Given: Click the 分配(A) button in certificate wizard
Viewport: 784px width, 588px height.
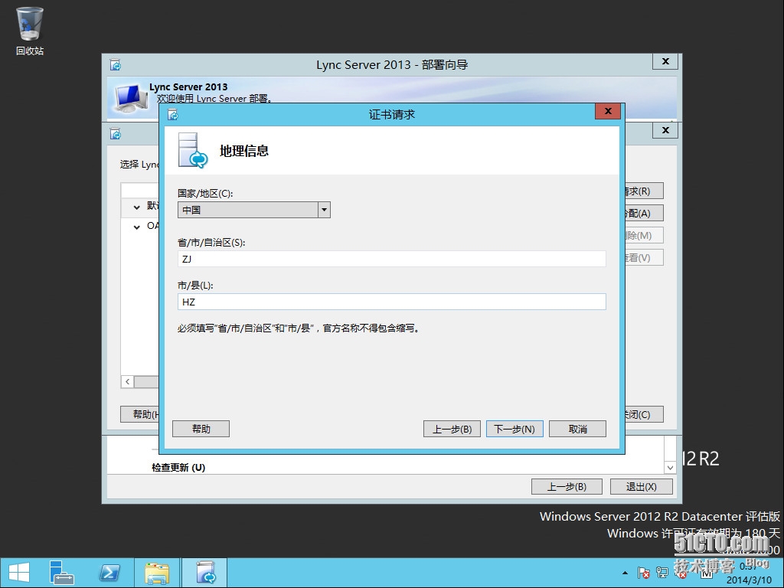Looking at the screenshot, I should (x=644, y=214).
